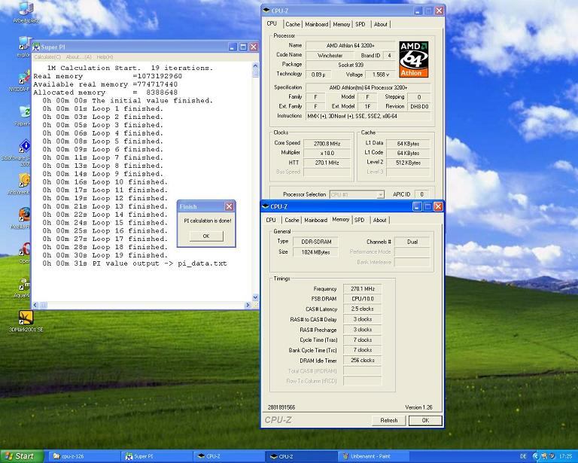The width and height of the screenshot is (578, 463).
Task: Open the About...(A) menu in Super PI
Action: (x=78, y=56)
